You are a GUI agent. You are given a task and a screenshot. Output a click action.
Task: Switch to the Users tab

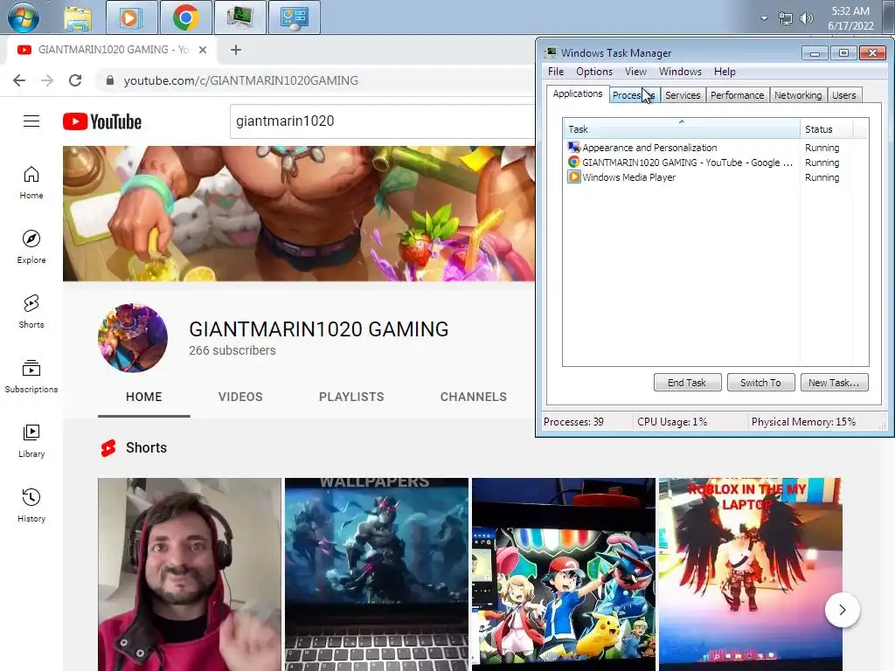click(x=843, y=95)
